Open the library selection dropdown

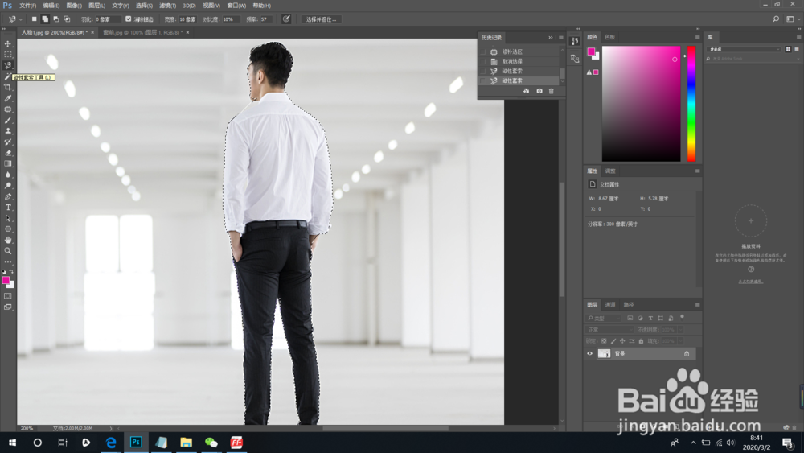pos(744,49)
